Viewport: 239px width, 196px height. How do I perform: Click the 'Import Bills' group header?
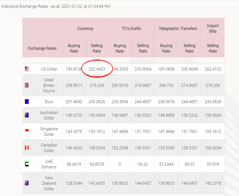pyautogui.click(x=213, y=28)
